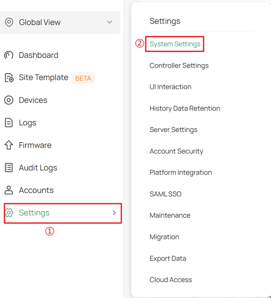Select UI Interaction settings
The image size is (271, 298).
pyautogui.click(x=171, y=87)
